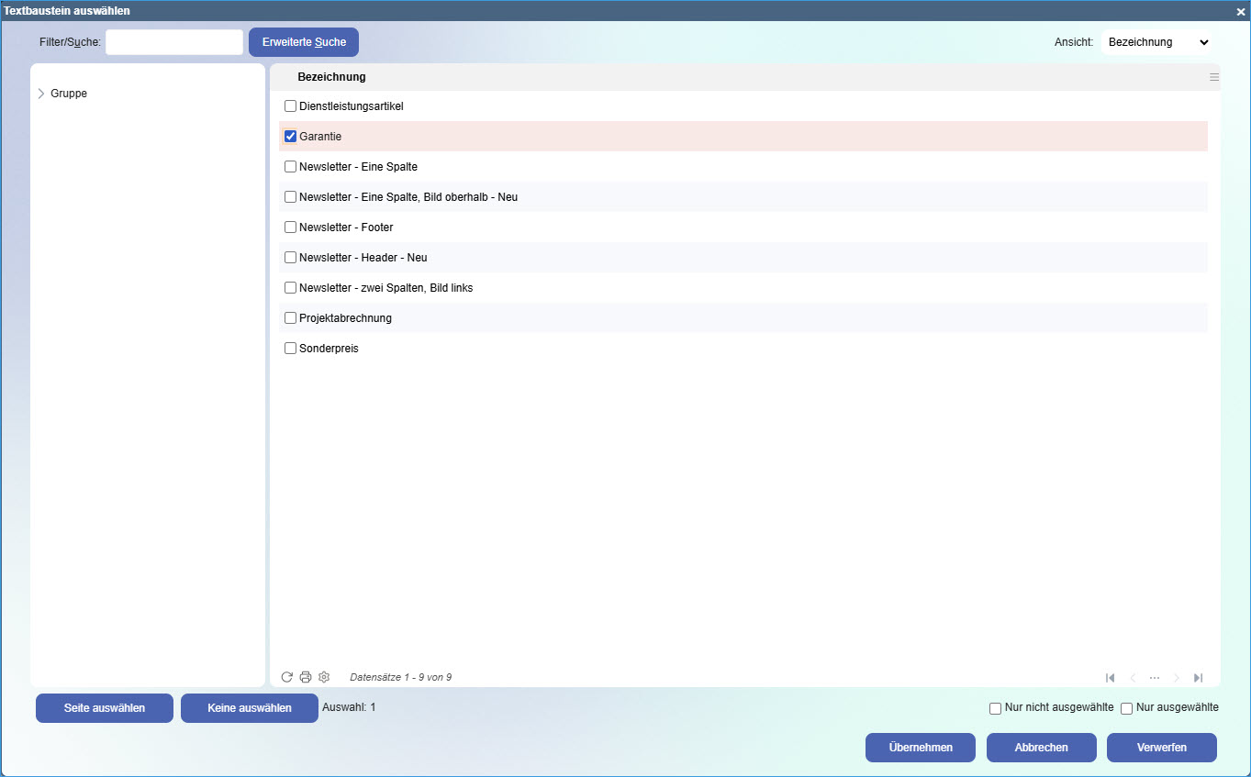Go to the next page of records
This screenshot has width=1251, height=777.
point(1177,678)
